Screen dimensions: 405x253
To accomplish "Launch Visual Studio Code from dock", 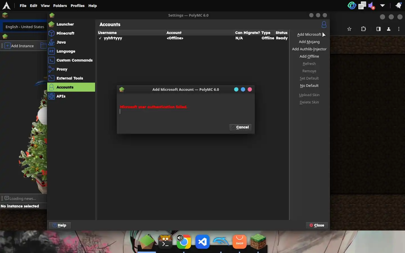I will (x=202, y=242).
